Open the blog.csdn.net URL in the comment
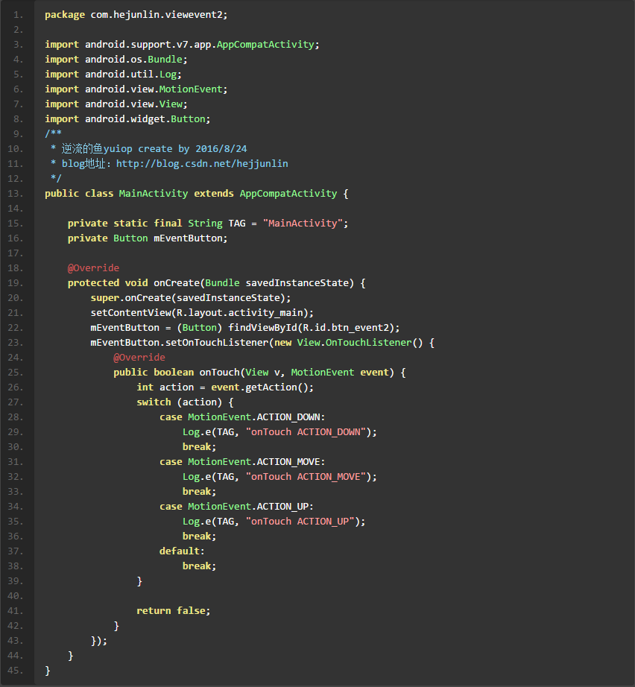The width and height of the screenshot is (635, 687). (x=201, y=163)
